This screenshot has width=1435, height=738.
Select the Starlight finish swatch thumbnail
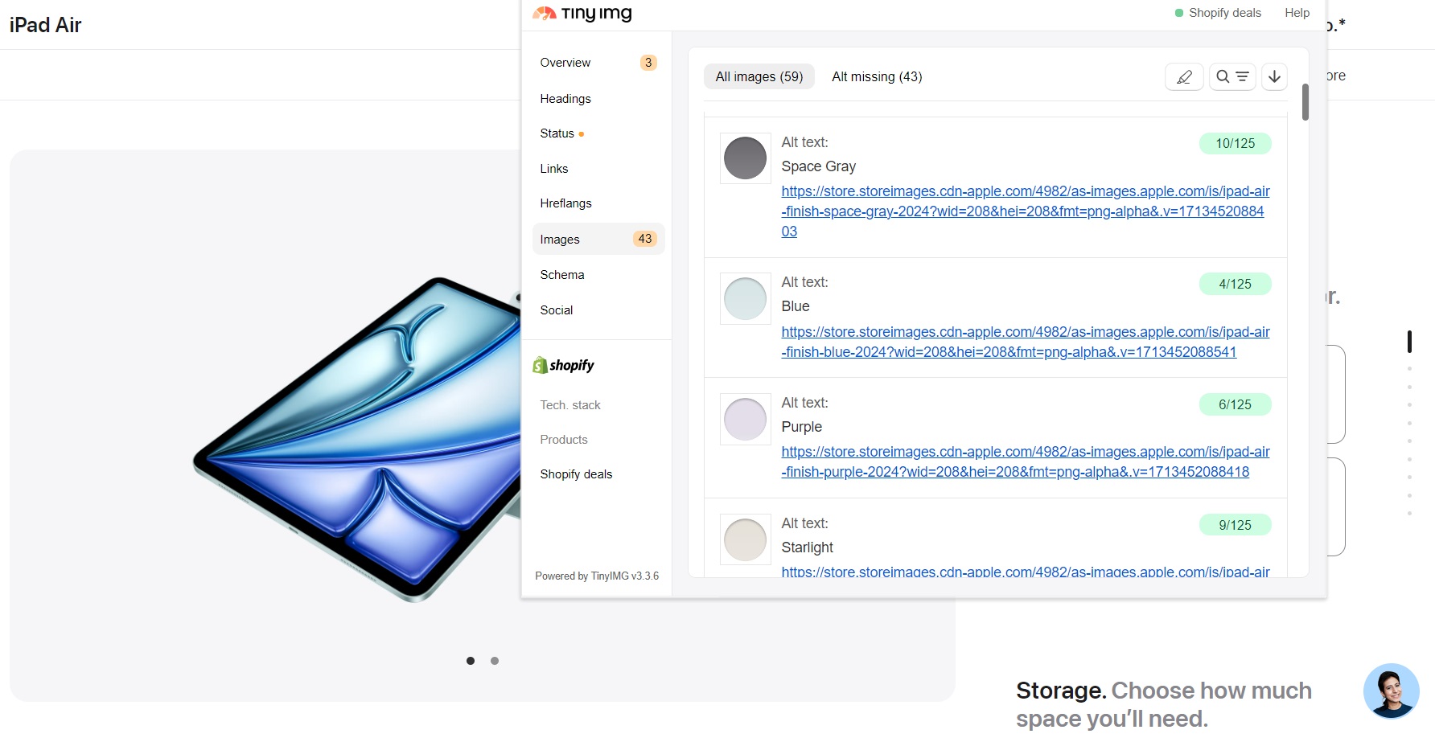(745, 539)
